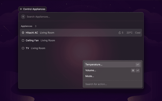Click the Enter key icon beside Volume
162x101 pixels.
(137, 70)
